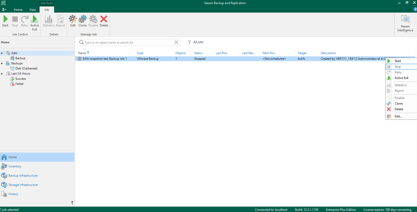Click the Home house icon in navigation

4,157
